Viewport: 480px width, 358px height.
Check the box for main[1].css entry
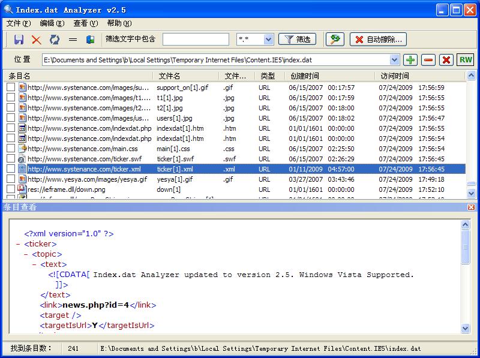pos(11,148)
